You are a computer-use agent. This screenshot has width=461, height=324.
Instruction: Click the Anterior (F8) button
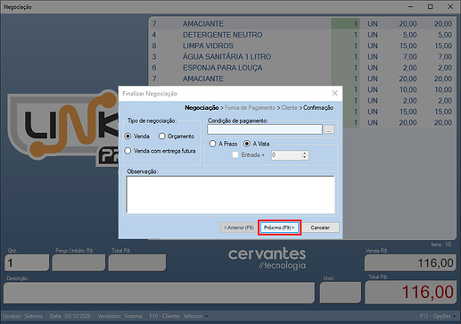click(239, 228)
